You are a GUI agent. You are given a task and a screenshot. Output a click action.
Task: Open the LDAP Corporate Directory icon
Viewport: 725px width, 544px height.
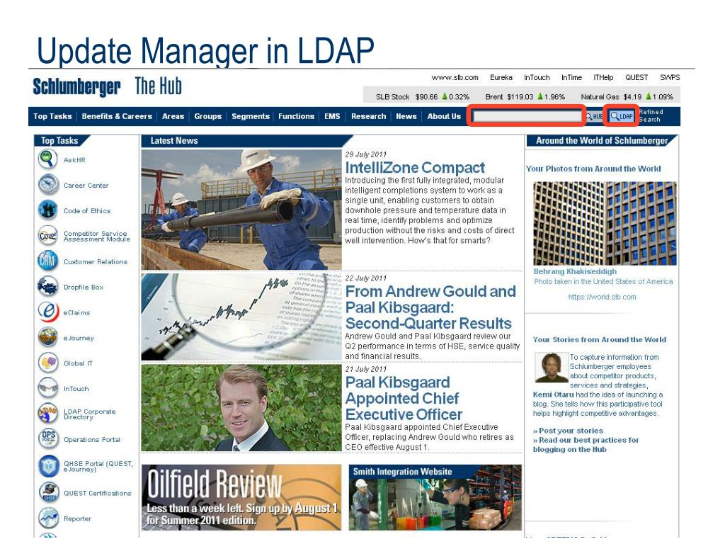pyautogui.click(x=47, y=414)
